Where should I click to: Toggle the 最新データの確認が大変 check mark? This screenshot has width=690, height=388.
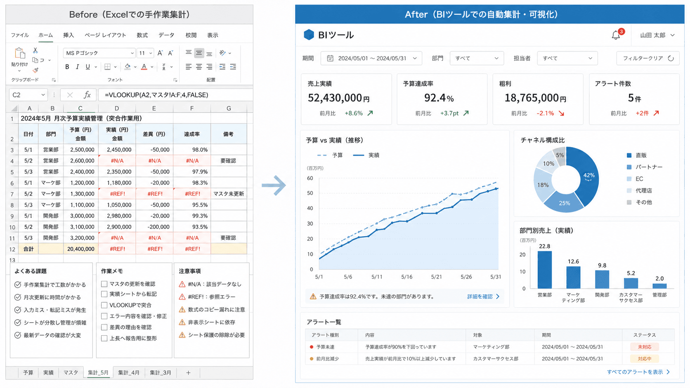pyautogui.click(x=18, y=335)
